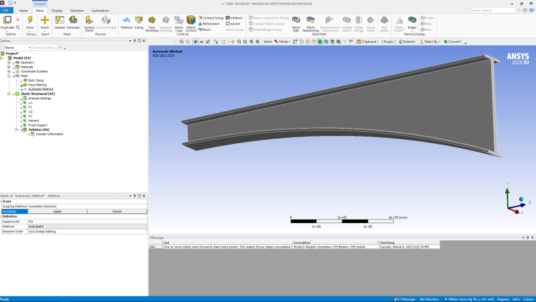This screenshot has width=536, height=302.
Task: Switch to the Selection ribbon tab
Action: [77, 11]
